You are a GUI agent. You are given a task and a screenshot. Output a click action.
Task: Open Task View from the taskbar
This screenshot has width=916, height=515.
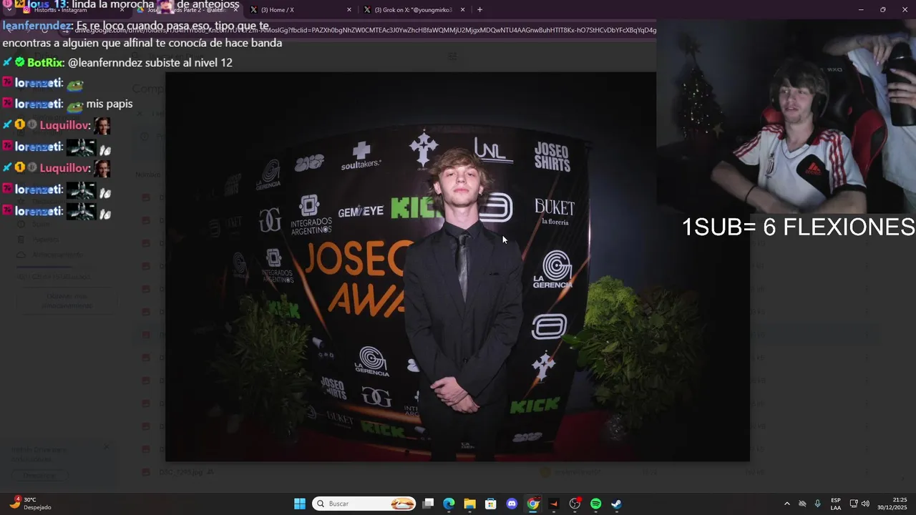point(428,504)
